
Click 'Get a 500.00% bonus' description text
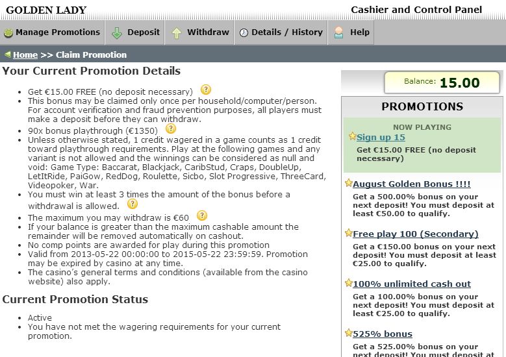pyautogui.click(x=424, y=205)
